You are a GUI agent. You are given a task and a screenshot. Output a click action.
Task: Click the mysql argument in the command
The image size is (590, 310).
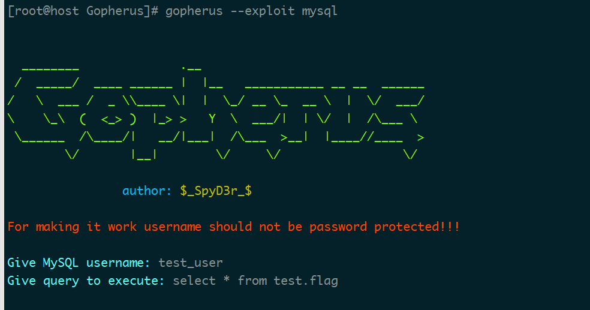tap(320, 11)
